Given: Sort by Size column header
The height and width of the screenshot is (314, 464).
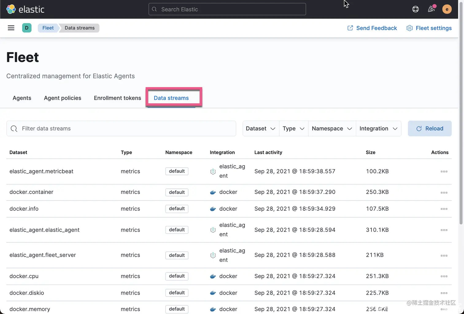Looking at the screenshot, I should (370, 152).
